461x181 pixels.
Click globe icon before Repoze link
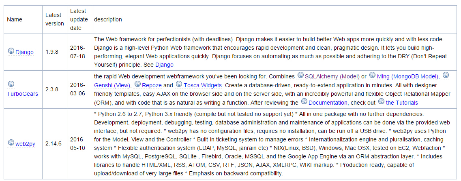click(137, 84)
